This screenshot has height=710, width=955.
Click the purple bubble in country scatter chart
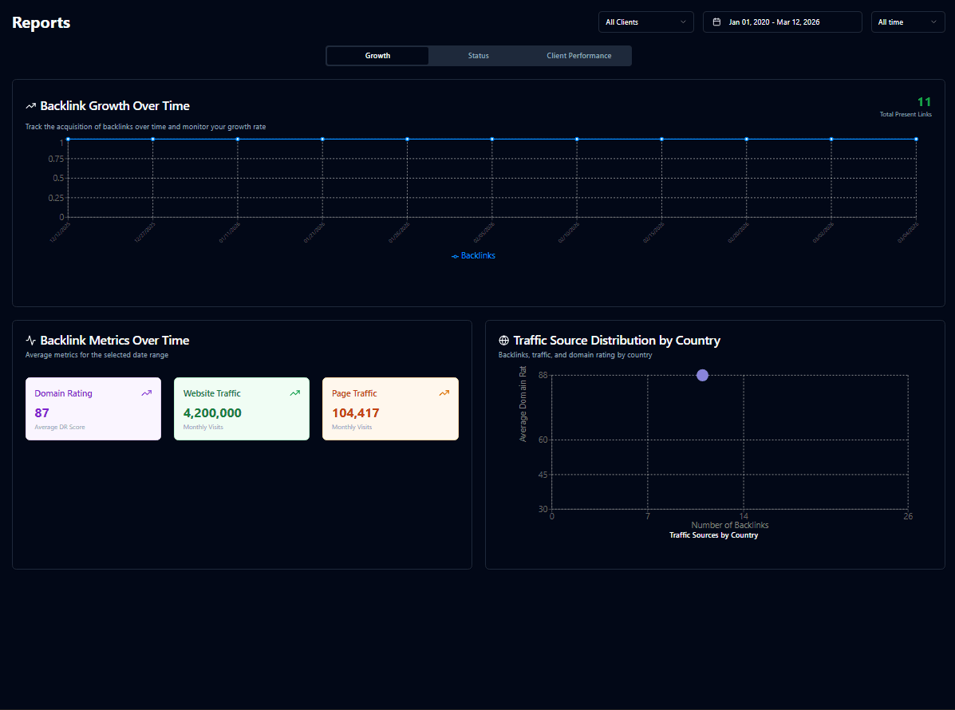(x=702, y=376)
